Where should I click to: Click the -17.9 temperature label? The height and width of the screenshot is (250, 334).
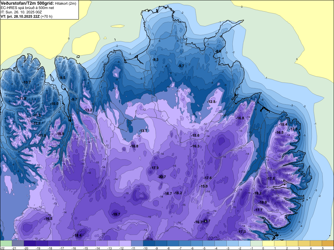154,168
